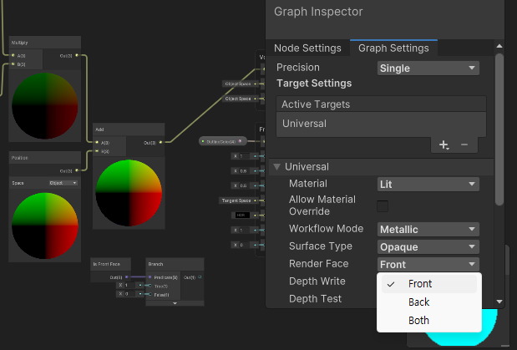This screenshot has width=517, height=350.
Task: Open the Surface Type dropdown set to Opaque
Action: [428, 246]
